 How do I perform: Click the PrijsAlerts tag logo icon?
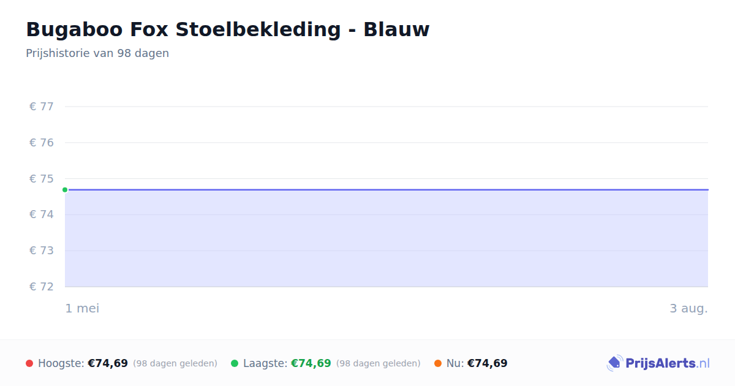point(614,363)
